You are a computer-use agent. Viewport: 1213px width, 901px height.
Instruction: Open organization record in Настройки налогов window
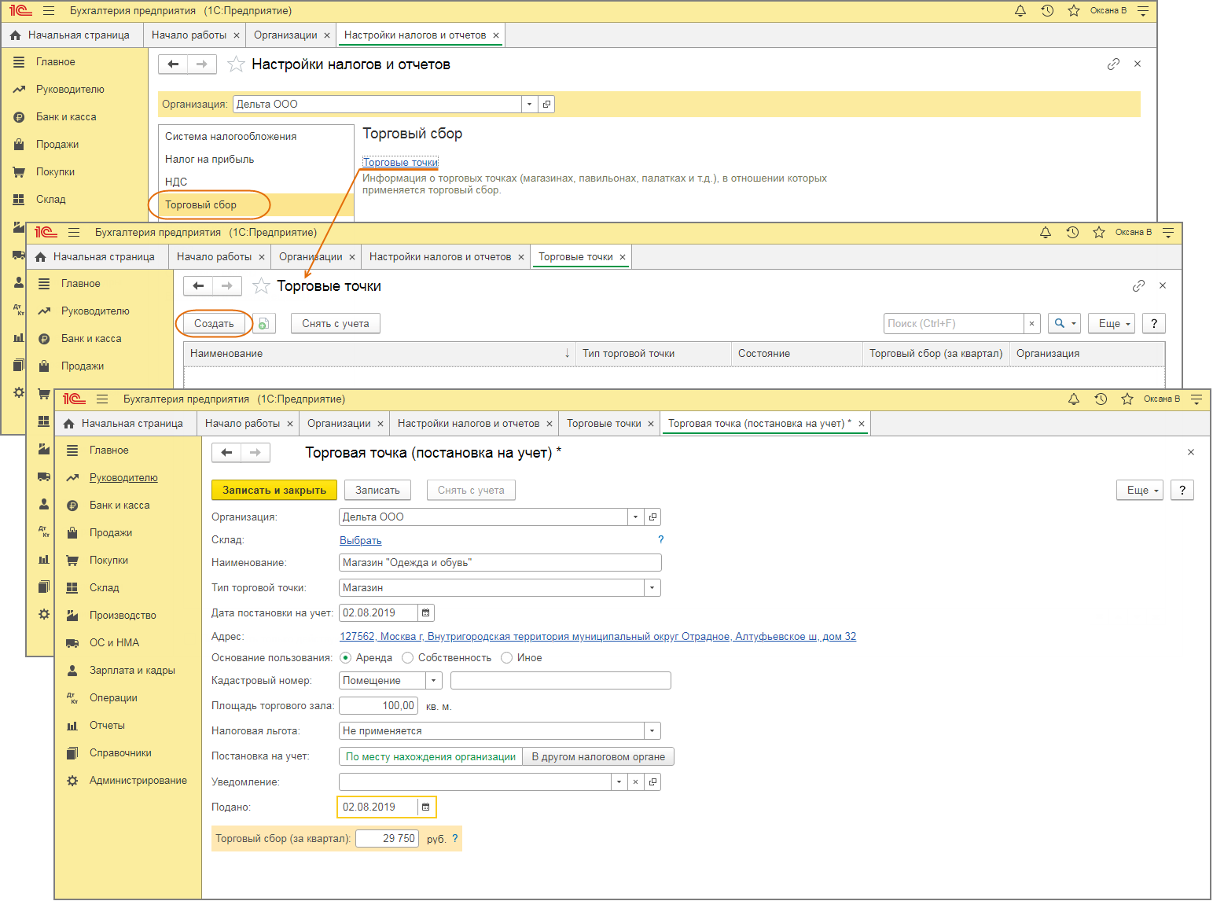click(x=546, y=104)
